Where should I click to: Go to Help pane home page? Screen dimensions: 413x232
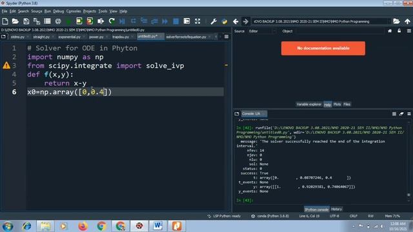pos(390,31)
